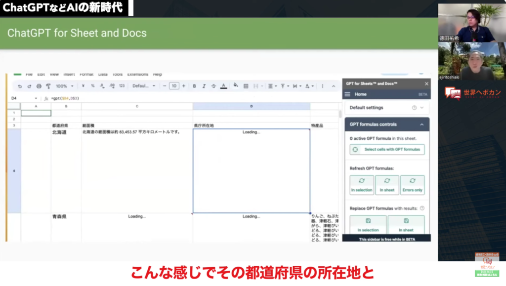
Task: Refresh GPT formulas In sheet
Action: (x=387, y=185)
